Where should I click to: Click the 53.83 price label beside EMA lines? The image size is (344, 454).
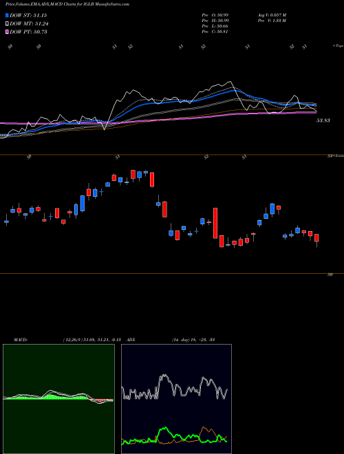[x=323, y=120]
